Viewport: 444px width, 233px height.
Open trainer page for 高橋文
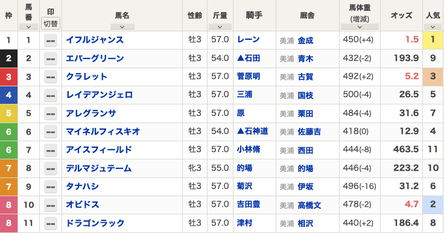pos(309,205)
